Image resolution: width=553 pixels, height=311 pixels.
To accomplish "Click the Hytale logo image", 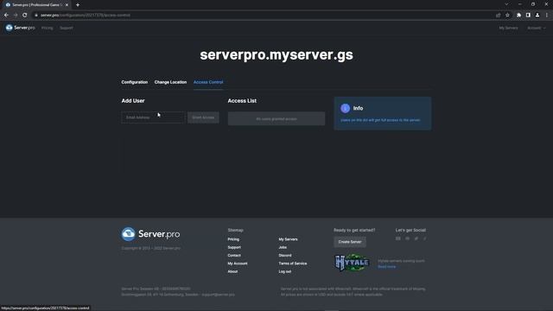I will 352,263.
